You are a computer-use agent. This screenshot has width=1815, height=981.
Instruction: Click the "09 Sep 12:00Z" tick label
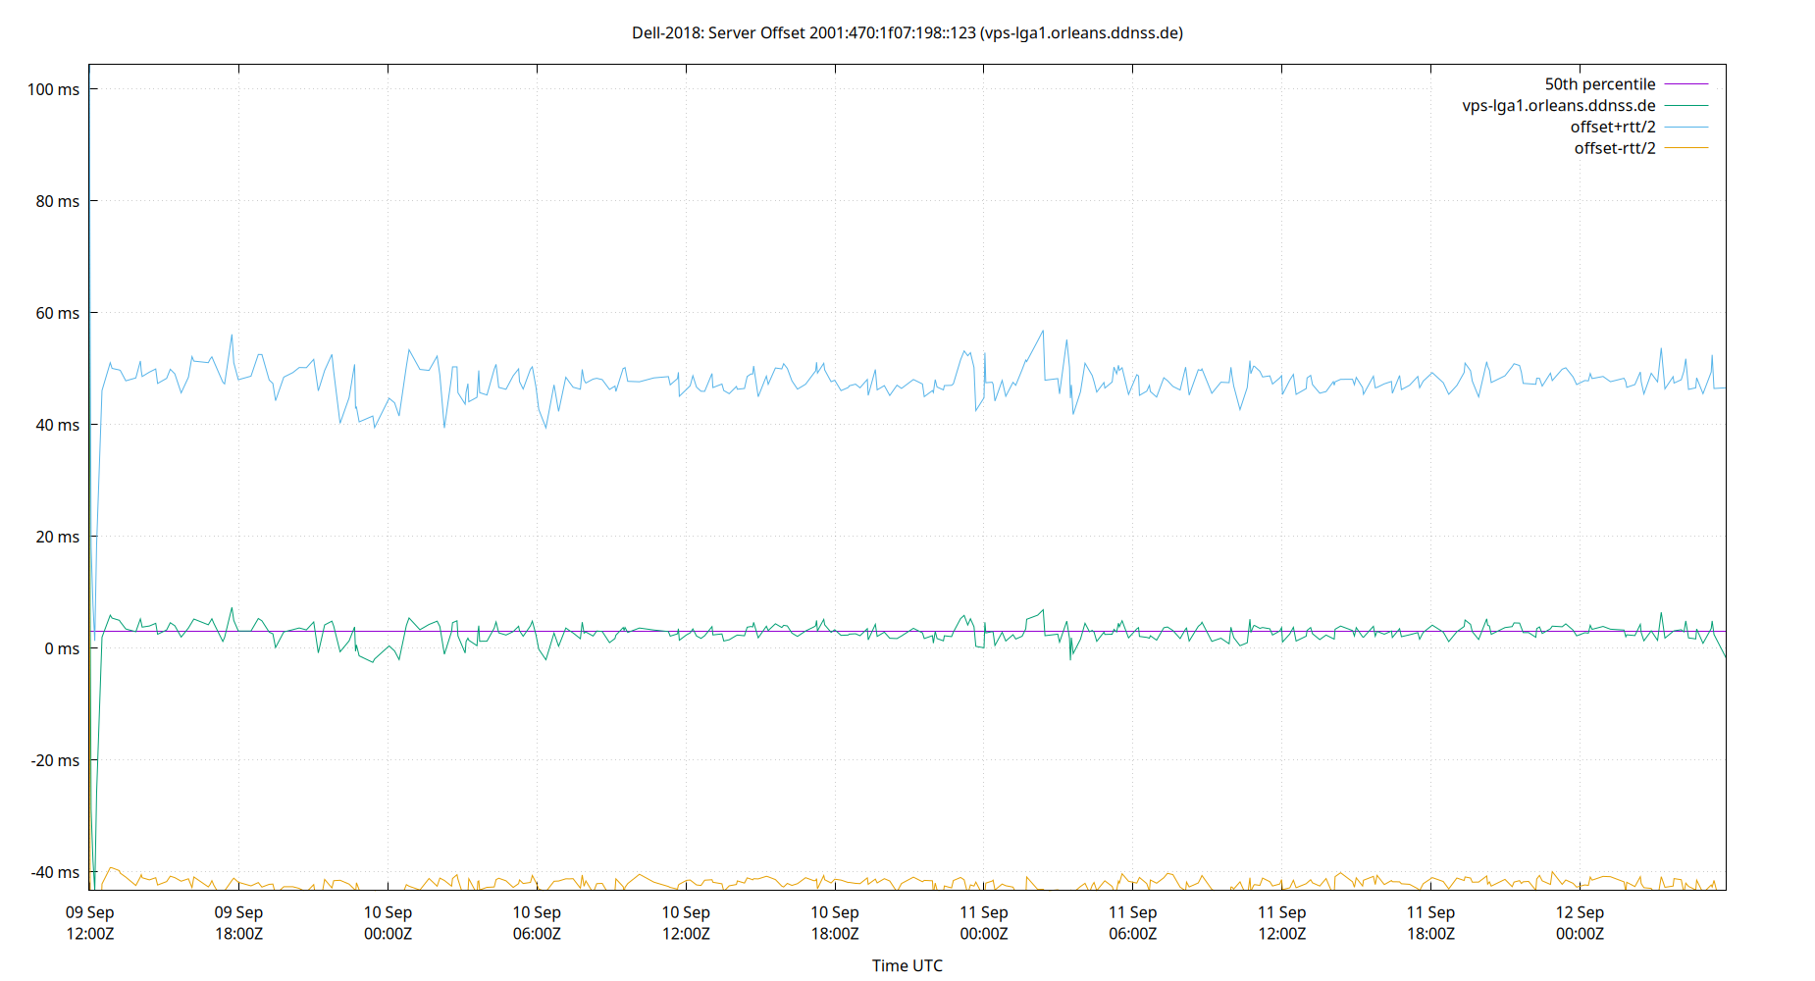coord(91,922)
